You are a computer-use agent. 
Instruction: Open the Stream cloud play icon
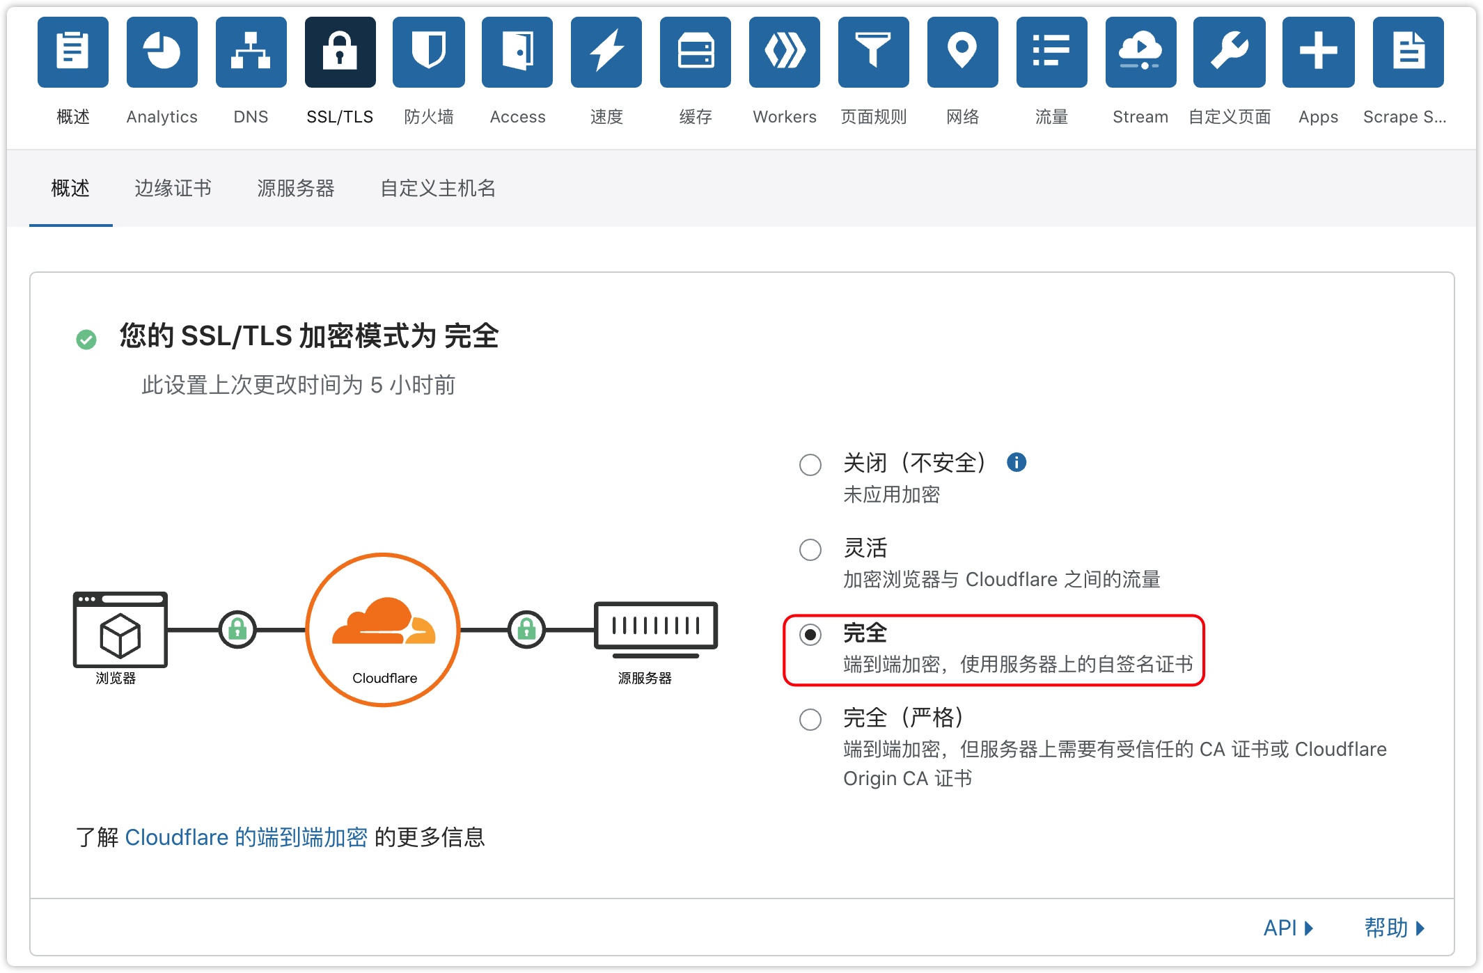[x=1141, y=52]
